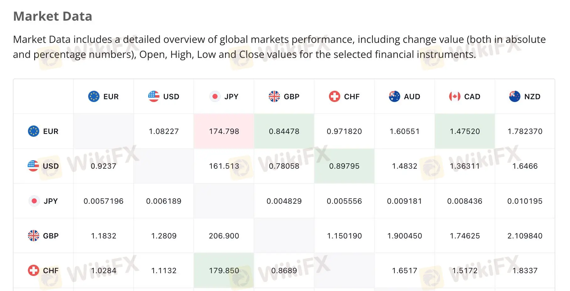570x291 pixels.
Task: Open the EUR/GBP rate 0.84478
Action: click(x=284, y=131)
